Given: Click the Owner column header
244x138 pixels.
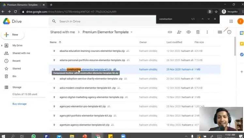Looking at the screenshot, I should point(143,42).
